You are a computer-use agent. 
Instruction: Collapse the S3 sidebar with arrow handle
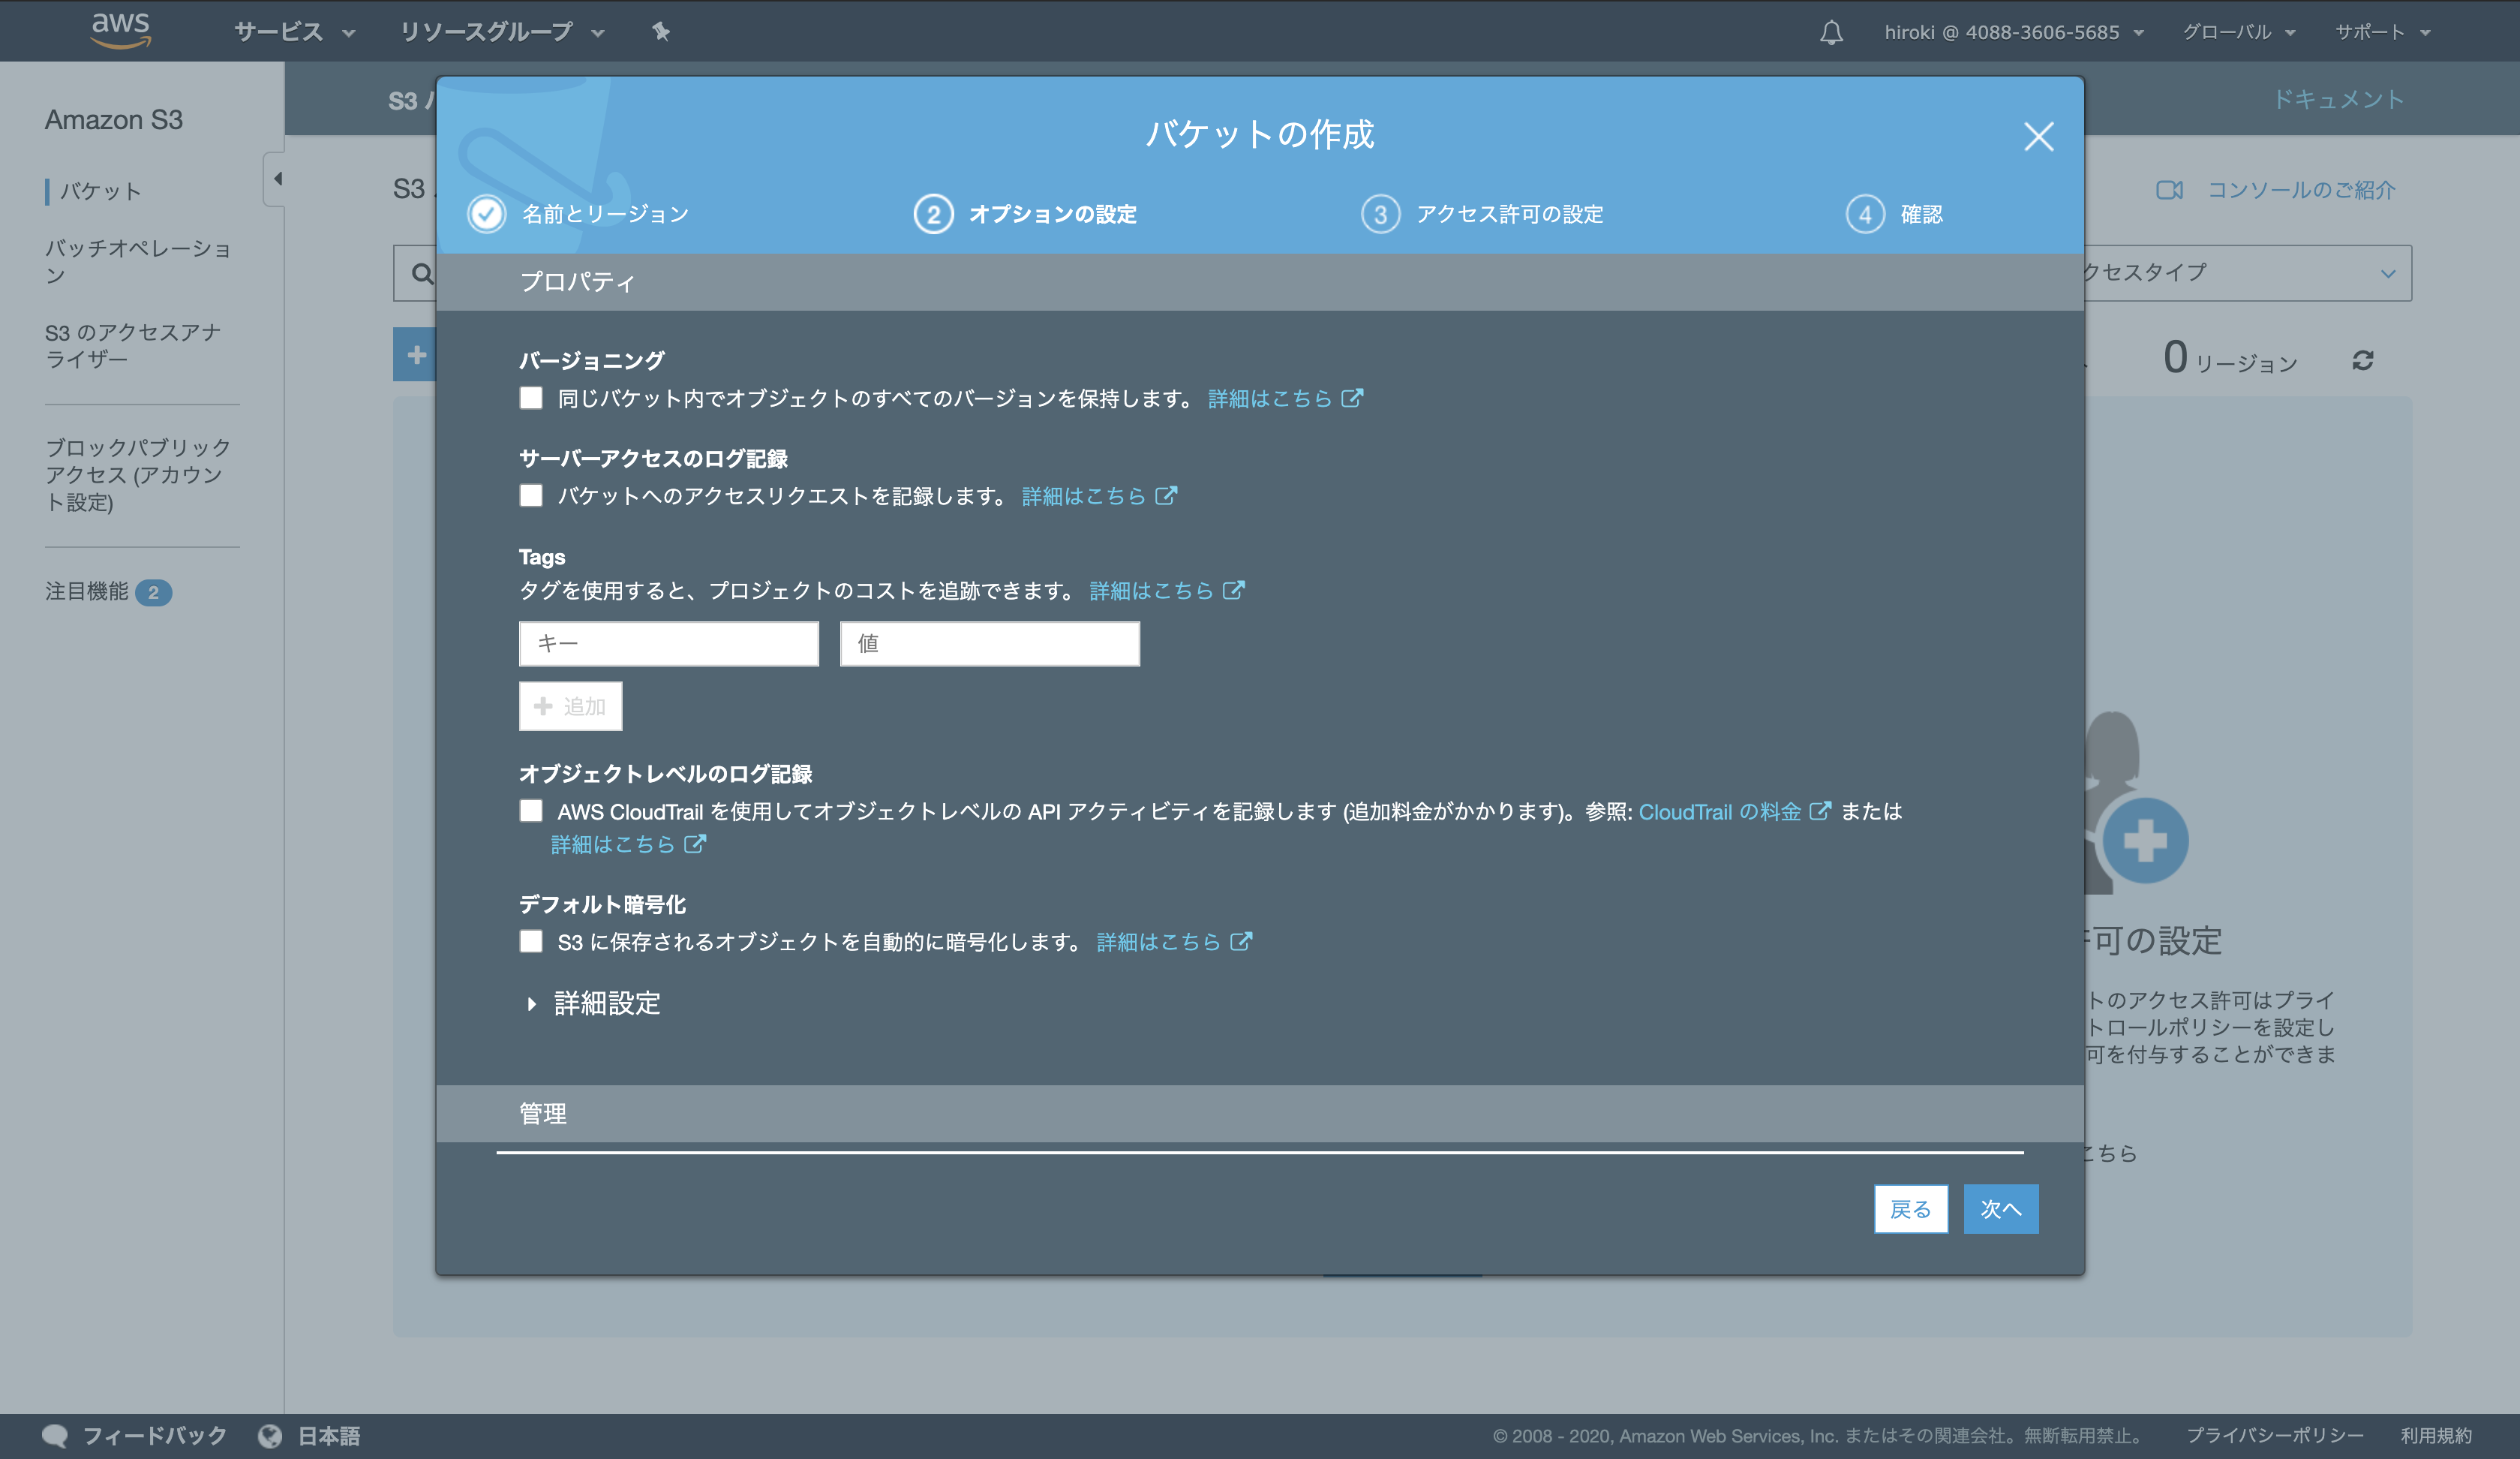[277, 179]
